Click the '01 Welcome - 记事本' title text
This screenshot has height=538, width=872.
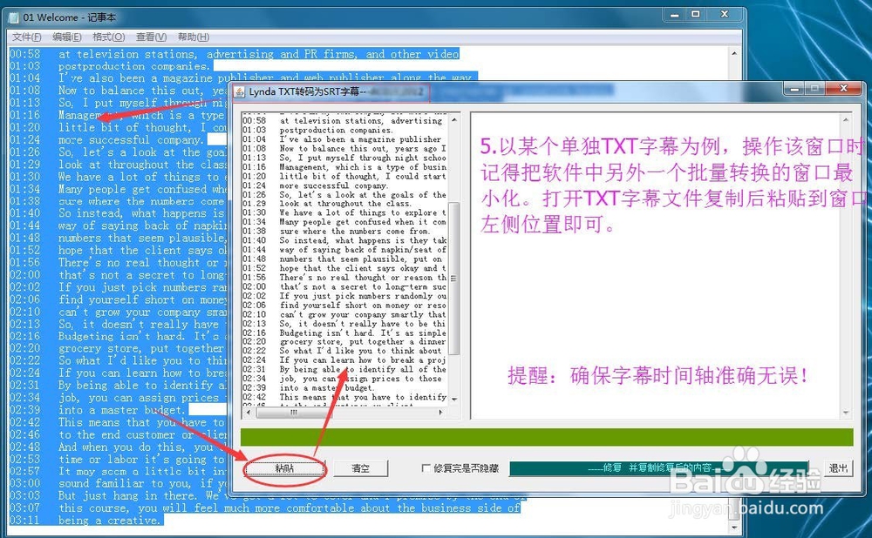(70, 17)
